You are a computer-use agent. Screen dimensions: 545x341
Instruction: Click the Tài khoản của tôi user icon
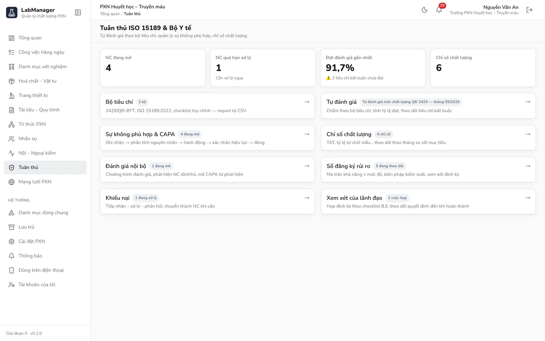click(12, 285)
